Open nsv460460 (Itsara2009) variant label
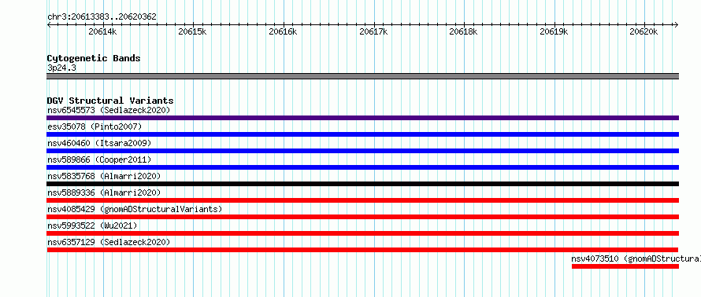701x297 pixels. coord(99,143)
